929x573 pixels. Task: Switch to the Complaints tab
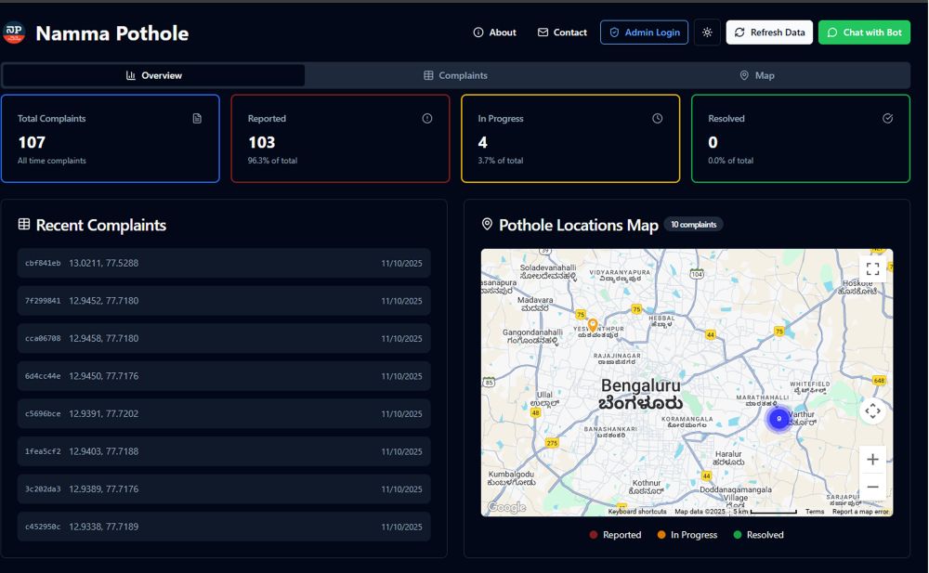point(455,75)
